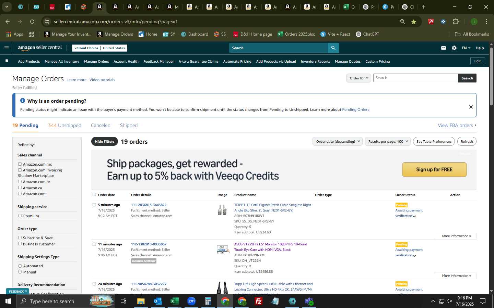Select the Manual shipping settings radio
Viewport: 494px width, 308px height.
pos(20,272)
